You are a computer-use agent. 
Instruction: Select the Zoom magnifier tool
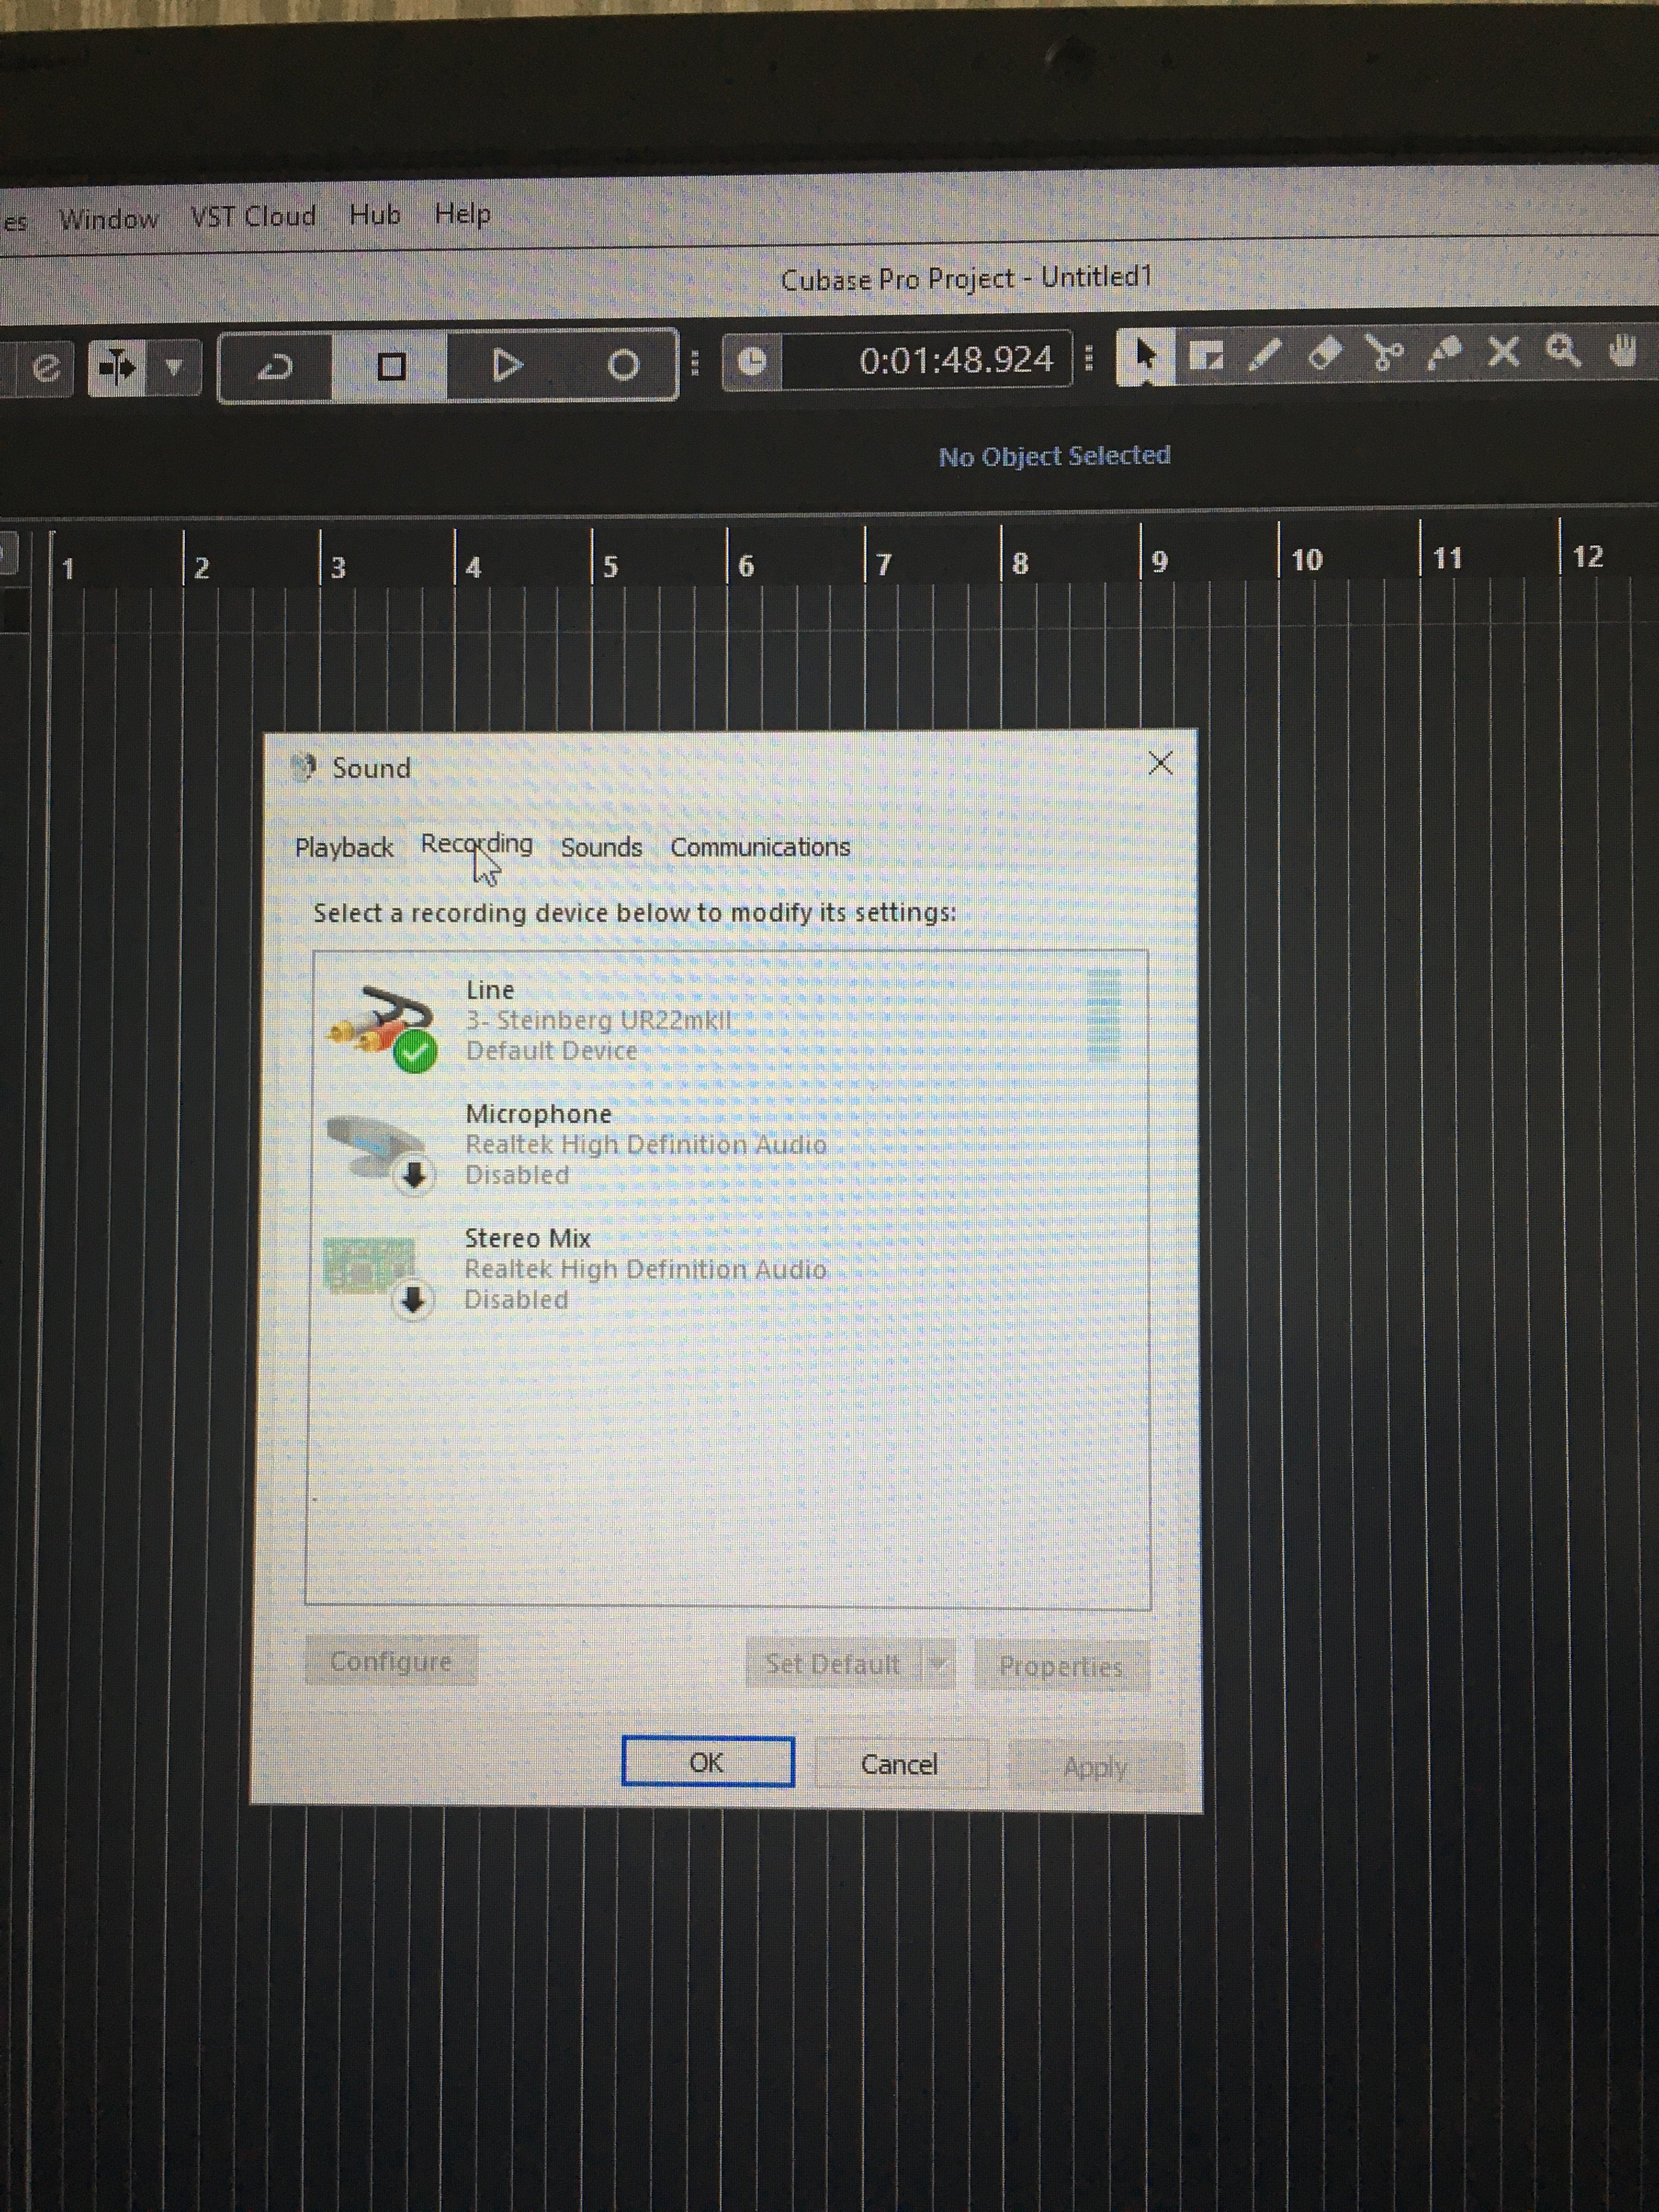(x=1563, y=351)
